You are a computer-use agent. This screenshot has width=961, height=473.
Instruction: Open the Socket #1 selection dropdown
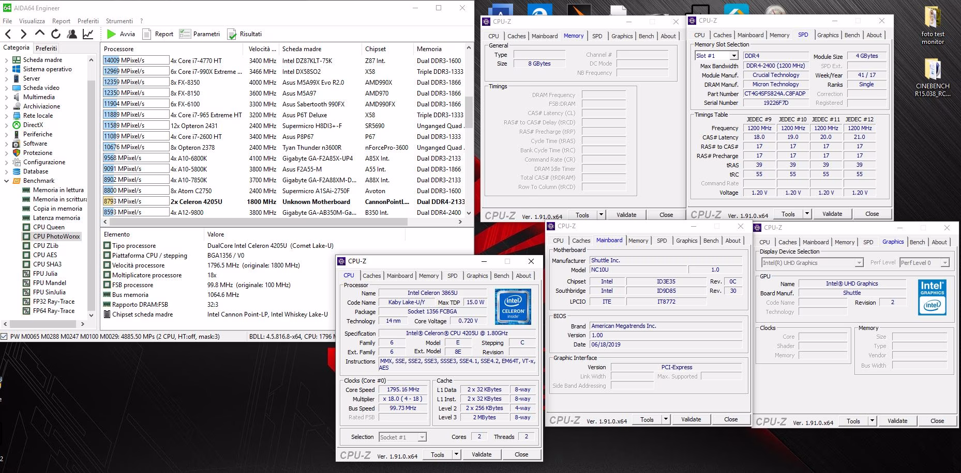[x=422, y=437]
